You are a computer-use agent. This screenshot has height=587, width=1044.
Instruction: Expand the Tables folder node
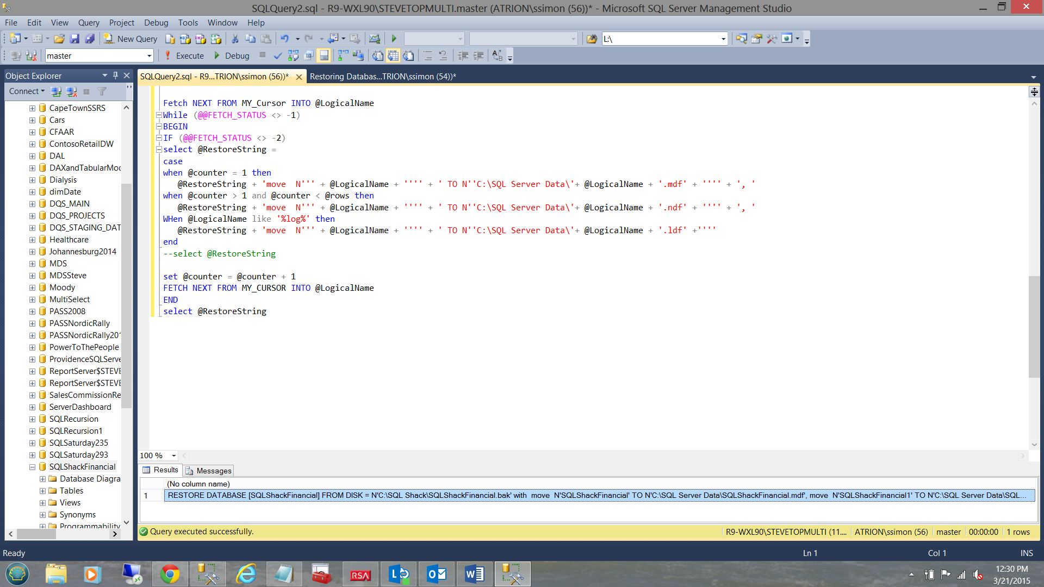42,491
